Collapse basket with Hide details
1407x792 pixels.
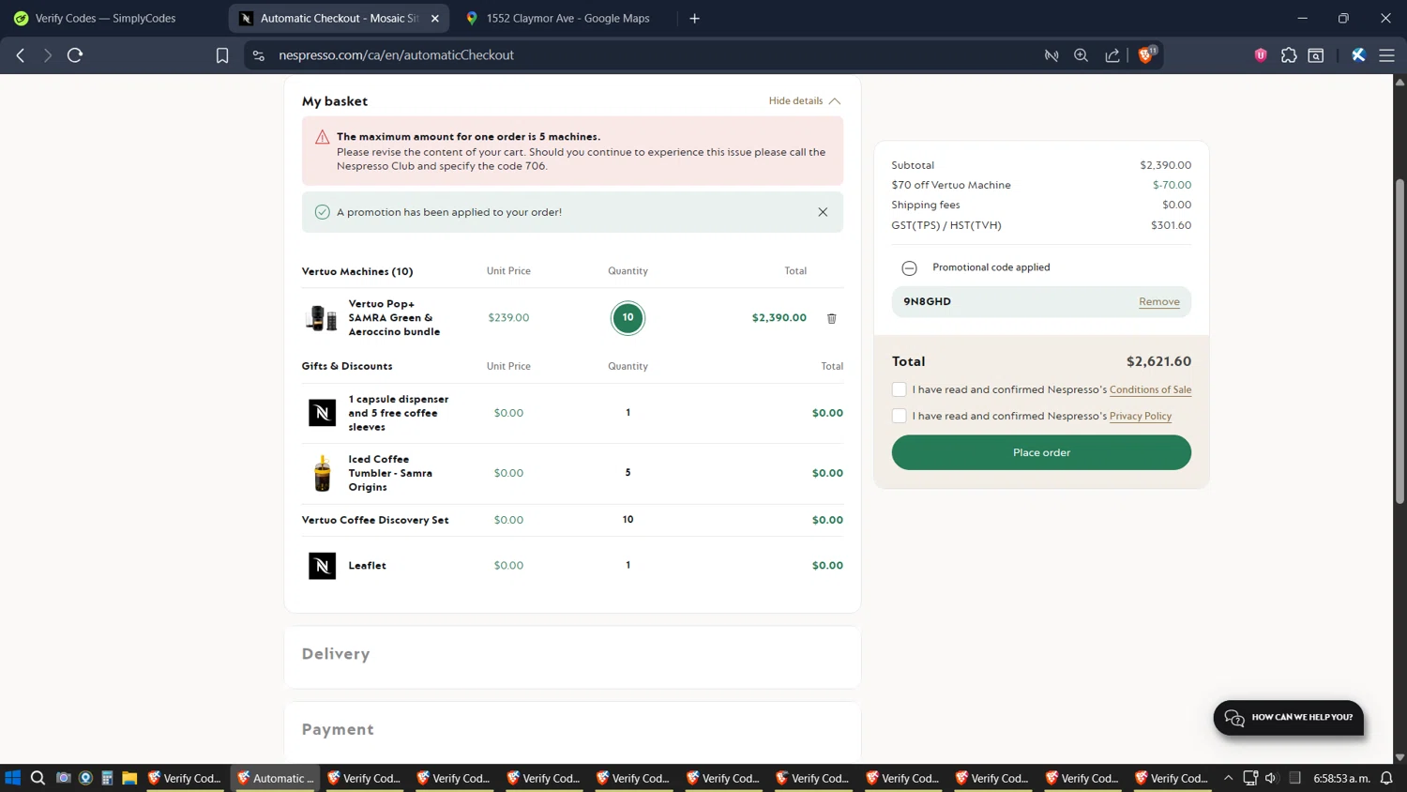(x=804, y=100)
